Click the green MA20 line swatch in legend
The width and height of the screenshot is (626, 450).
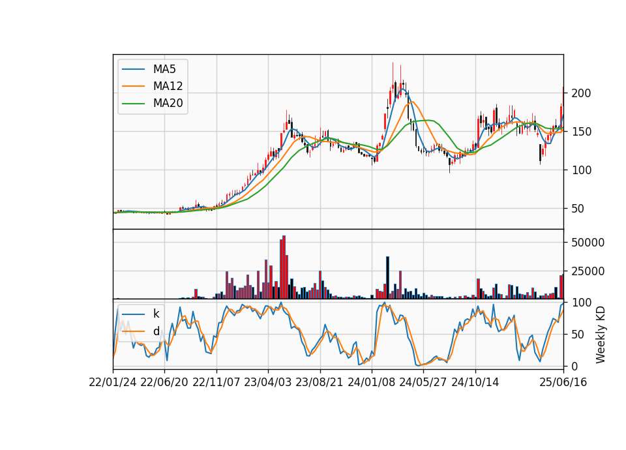coord(133,103)
